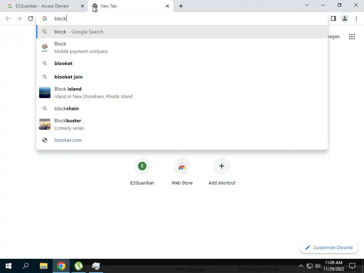364x273 pixels.
Task: Click Block company logo thumbnail
Action: [45, 48]
